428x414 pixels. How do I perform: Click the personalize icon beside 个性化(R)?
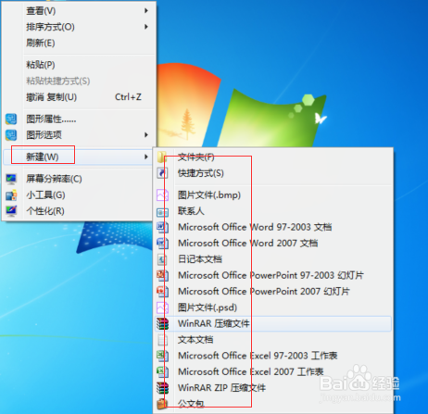pos(11,211)
